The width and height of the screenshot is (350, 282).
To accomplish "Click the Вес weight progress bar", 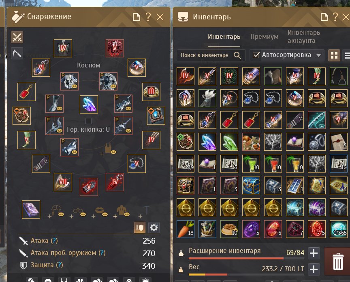I will [x=246, y=274].
